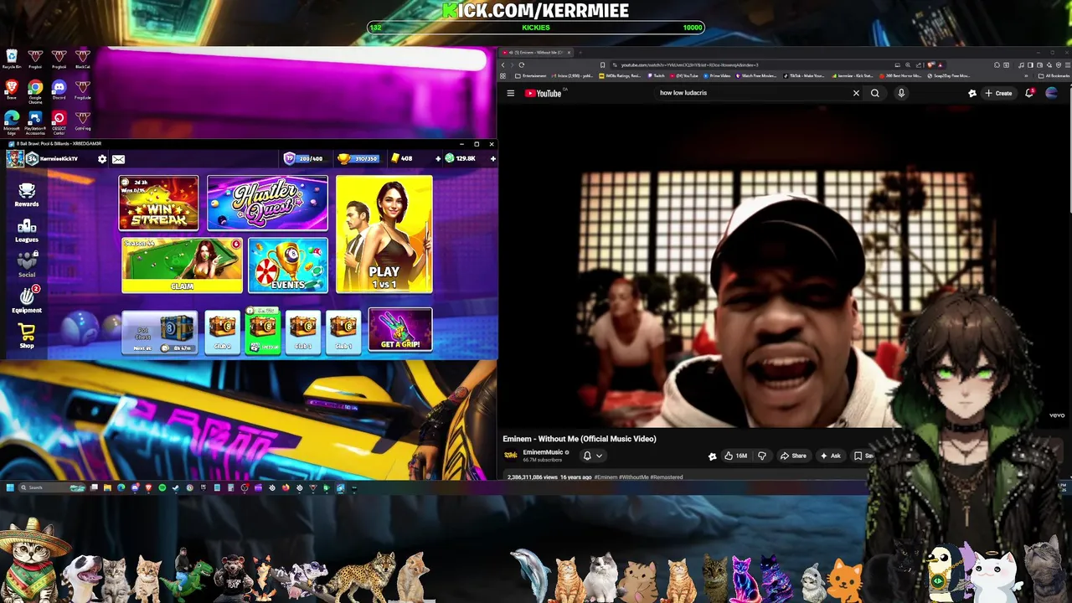Open Equipment in the game sidebar
The image size is (1072, 603).
pyautogui.click(x=27, y=299)
